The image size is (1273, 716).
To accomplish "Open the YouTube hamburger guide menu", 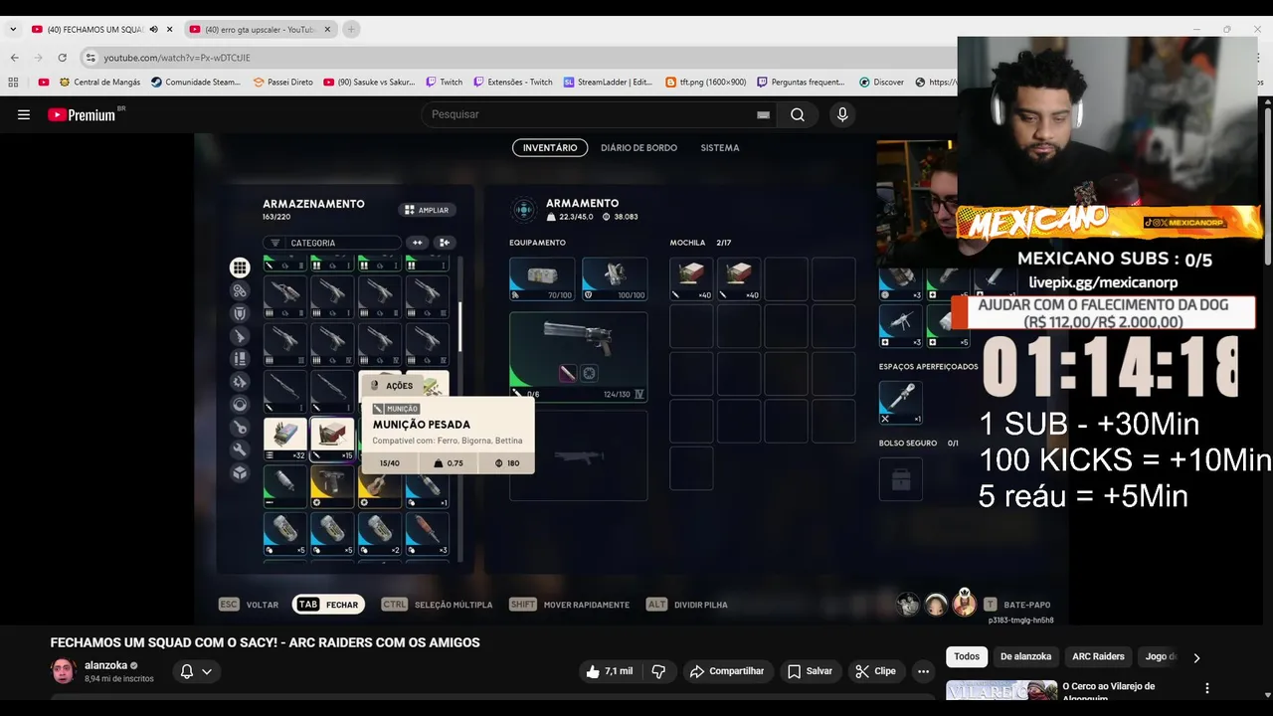I will click(x=24, y=114).
